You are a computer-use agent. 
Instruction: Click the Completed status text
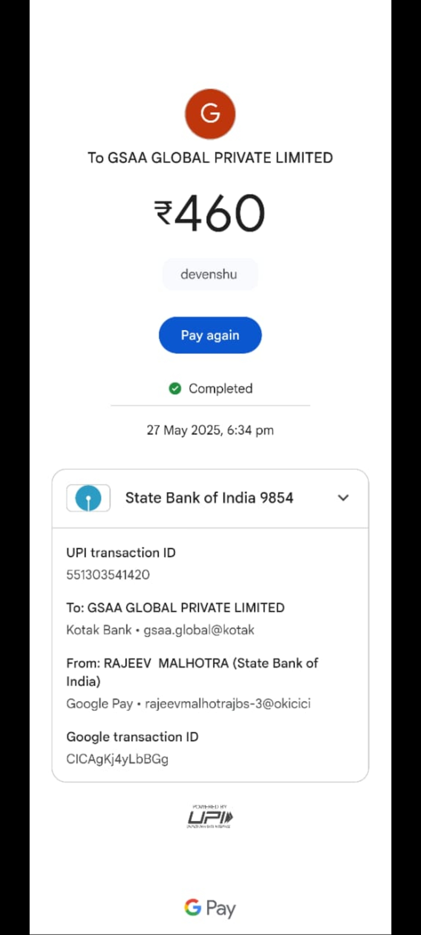[221, 388]
